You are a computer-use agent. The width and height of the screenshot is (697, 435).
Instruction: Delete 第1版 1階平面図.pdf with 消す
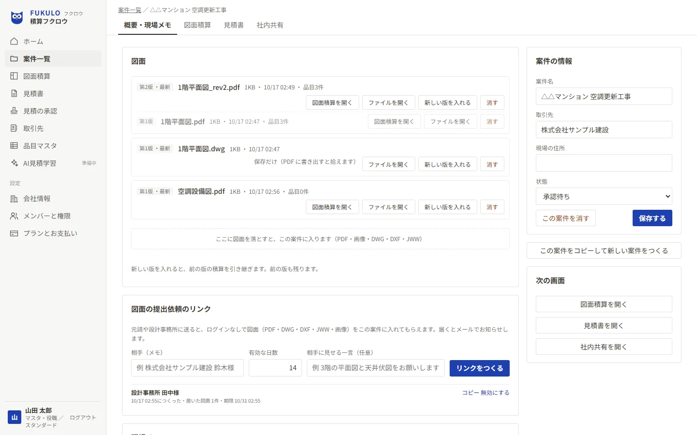coord(492,121)
